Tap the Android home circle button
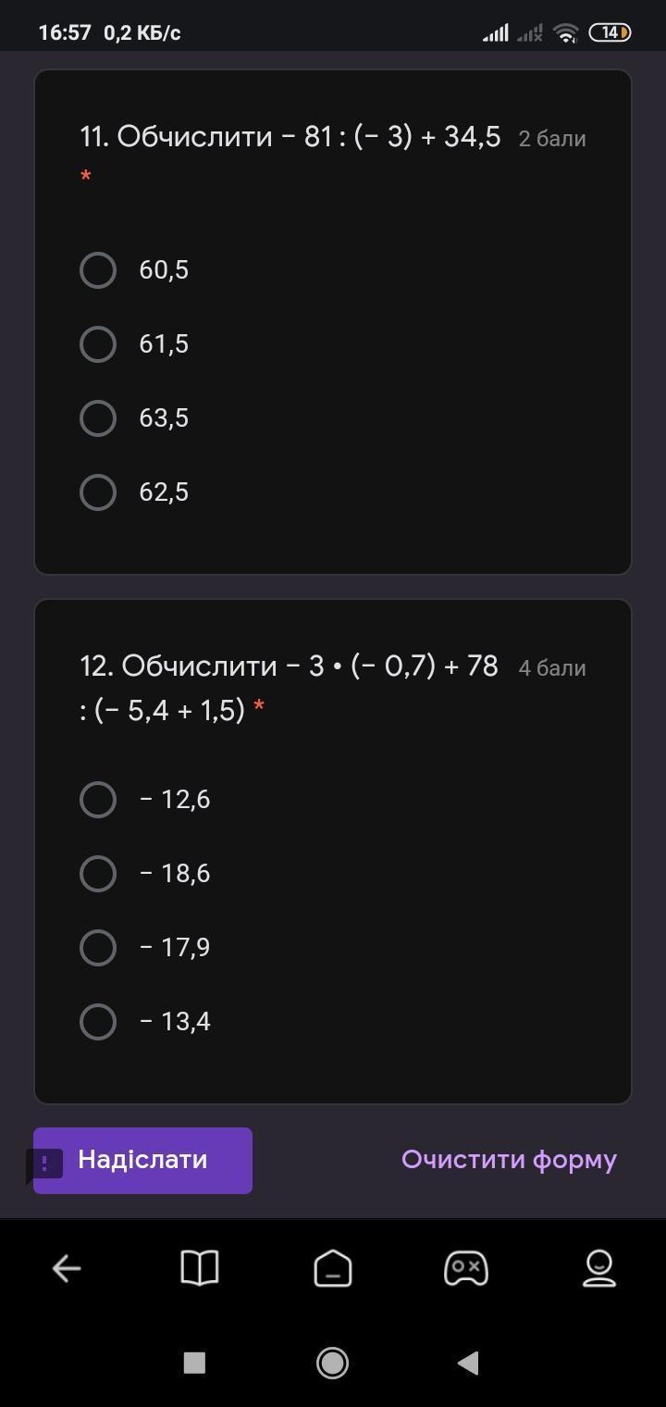Screen dimensions: 666x1407 click(x=332, y=1363)
